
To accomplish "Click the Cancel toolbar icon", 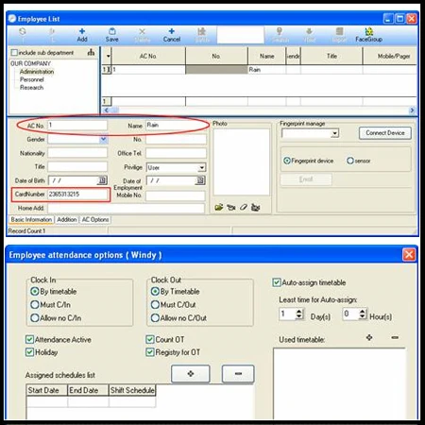I will point(172,35).
